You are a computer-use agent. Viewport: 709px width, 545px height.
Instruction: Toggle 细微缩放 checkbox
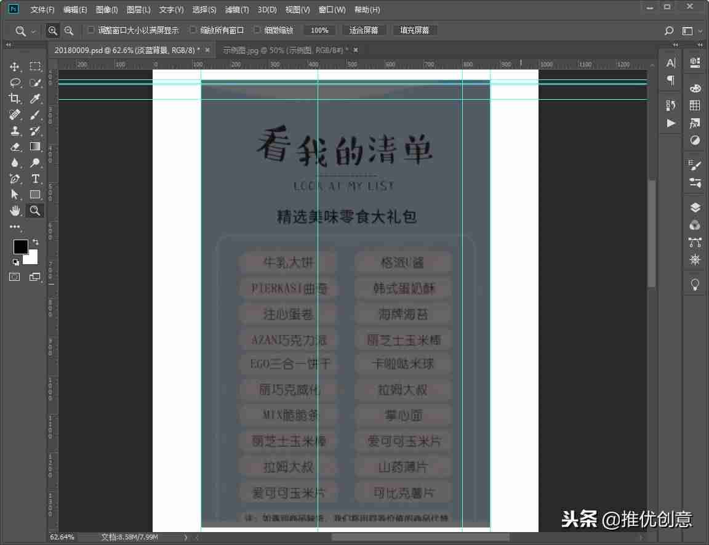[257, 30]
